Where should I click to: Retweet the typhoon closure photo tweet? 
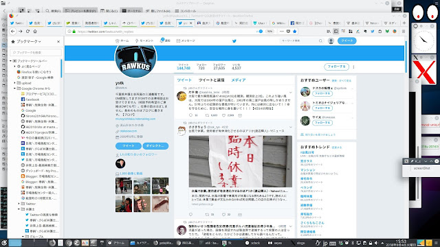click(207, 215)
